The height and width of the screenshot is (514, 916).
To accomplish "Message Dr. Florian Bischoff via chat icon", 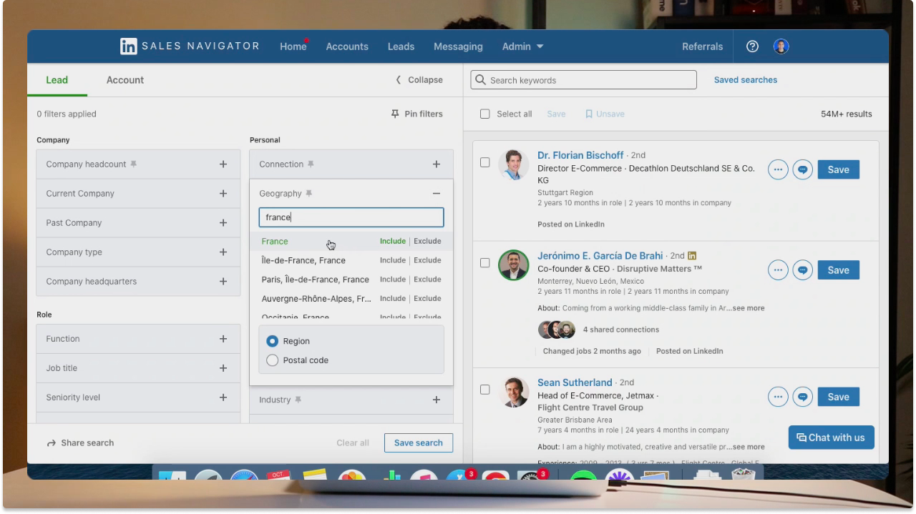I will tap(803, 169).
